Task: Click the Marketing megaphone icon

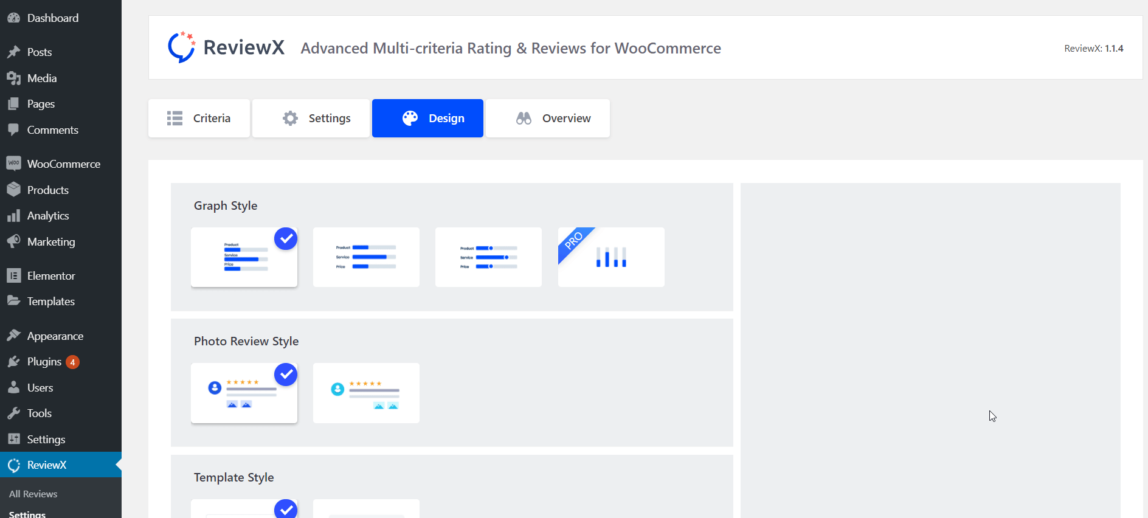Action: [13, 241]
